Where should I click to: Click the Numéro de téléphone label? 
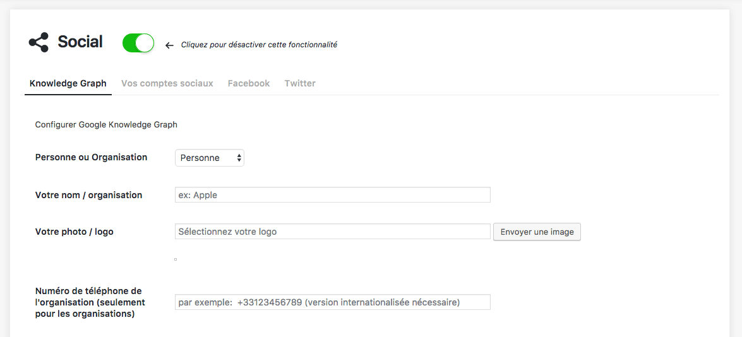pyautogui.click(x=90, y=302)
